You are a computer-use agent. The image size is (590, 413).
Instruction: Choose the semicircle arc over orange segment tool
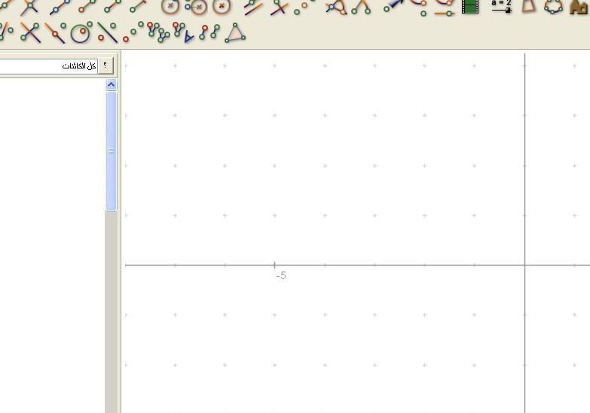click(x=445, y=8)
